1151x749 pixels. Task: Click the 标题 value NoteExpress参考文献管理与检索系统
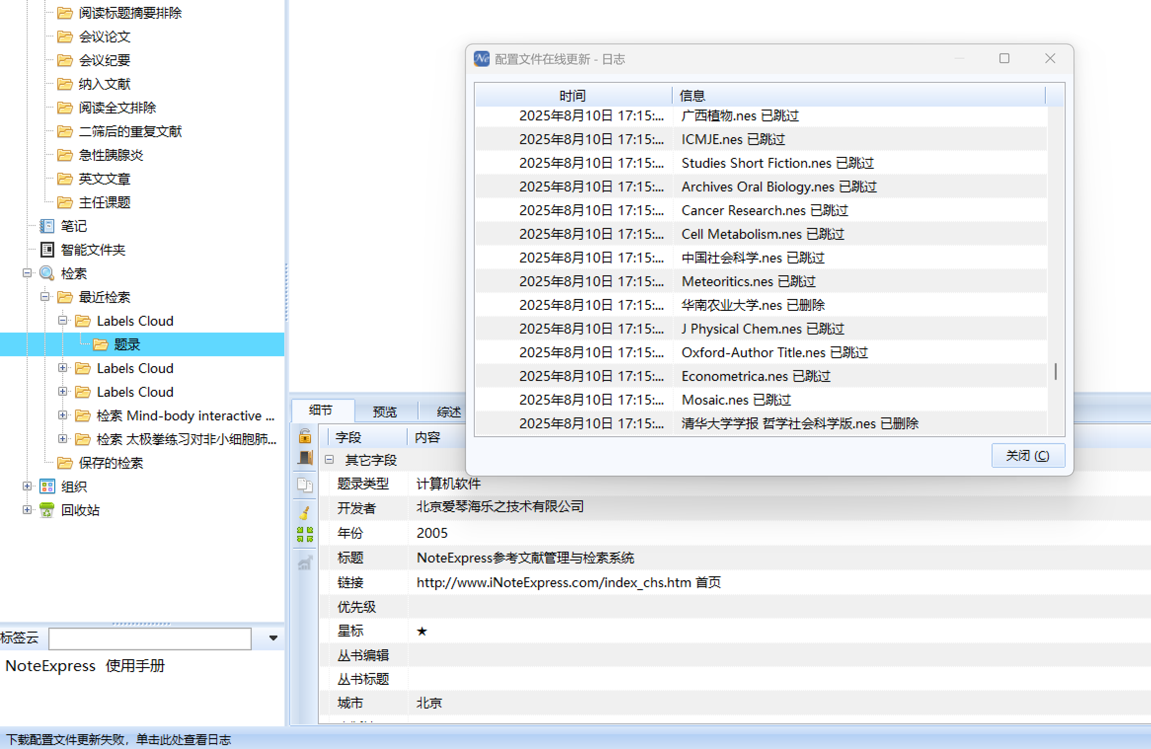coord(526,558)
